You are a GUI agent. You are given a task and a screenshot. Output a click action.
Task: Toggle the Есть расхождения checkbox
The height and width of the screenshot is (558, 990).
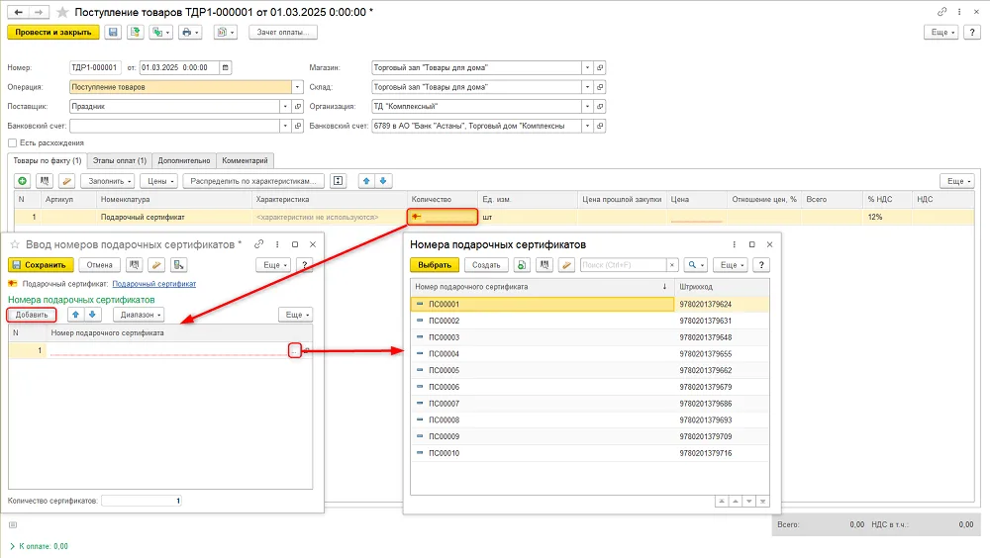[12, 143]
